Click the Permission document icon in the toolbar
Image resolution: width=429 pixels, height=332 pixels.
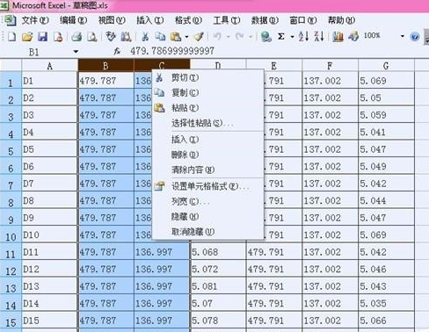pyautogui.click(x=58, y=37)
